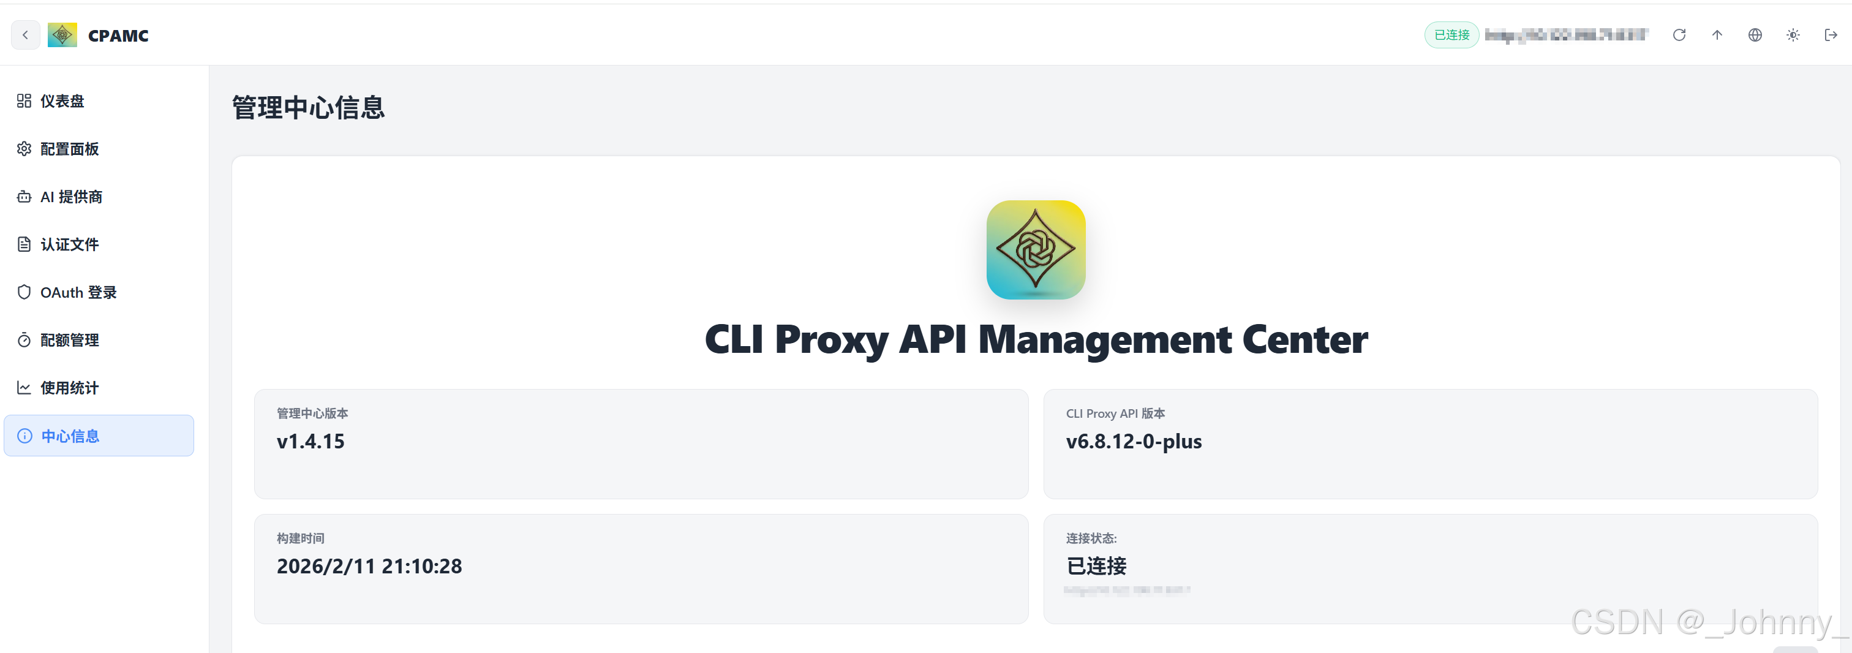This screenshot has height=653, width=1852.
Task: Click 已连接 value in connection status card
Action: click(x=1096, y=567)
